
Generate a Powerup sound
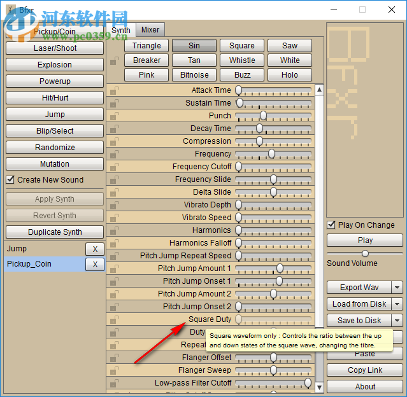(55, 81)
